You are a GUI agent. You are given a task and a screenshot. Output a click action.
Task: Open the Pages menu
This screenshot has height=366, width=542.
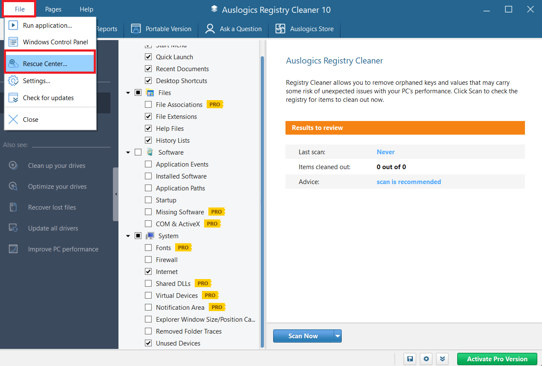(x=53, y=9)
